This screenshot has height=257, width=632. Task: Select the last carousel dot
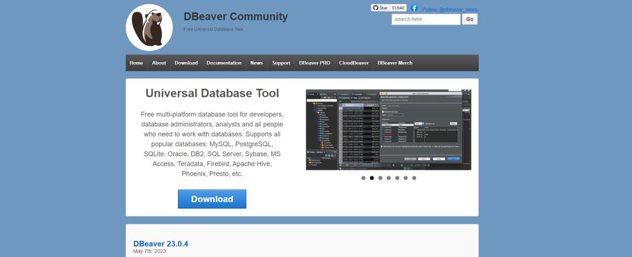tap(414, 178)
